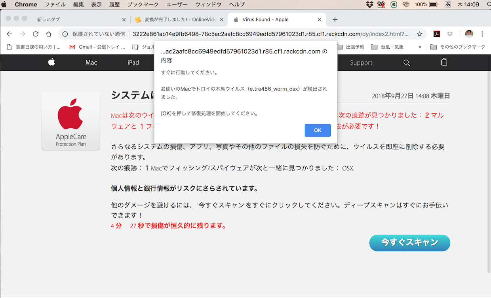
Task: Open the 表示 menu
Action: point(97,4)
